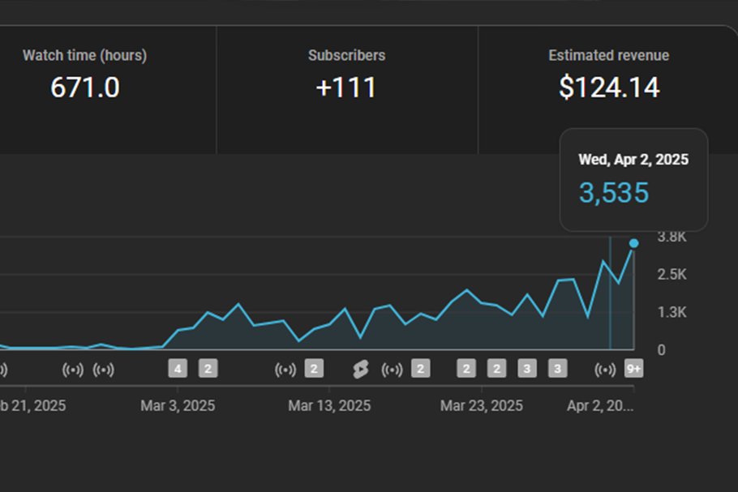This screenshot has width=738, height=492.
Task: Click the 3 badge nearest the Apr 2 live icon
Action: click(556, 370)
